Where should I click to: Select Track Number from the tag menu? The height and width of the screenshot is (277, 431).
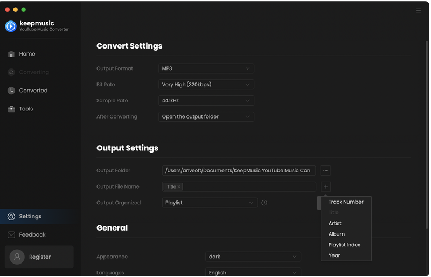click(x=346, y=202)
